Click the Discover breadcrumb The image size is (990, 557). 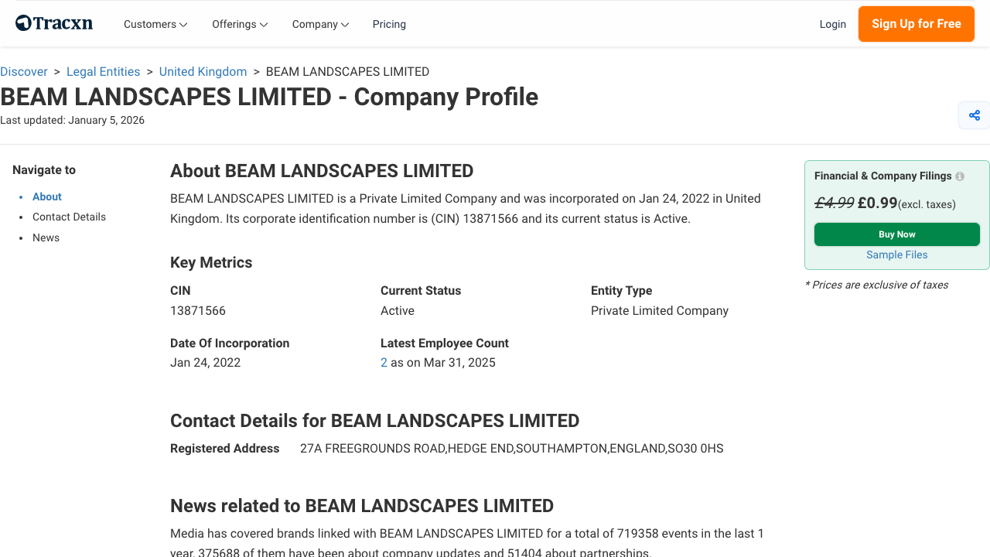[24, 71]
